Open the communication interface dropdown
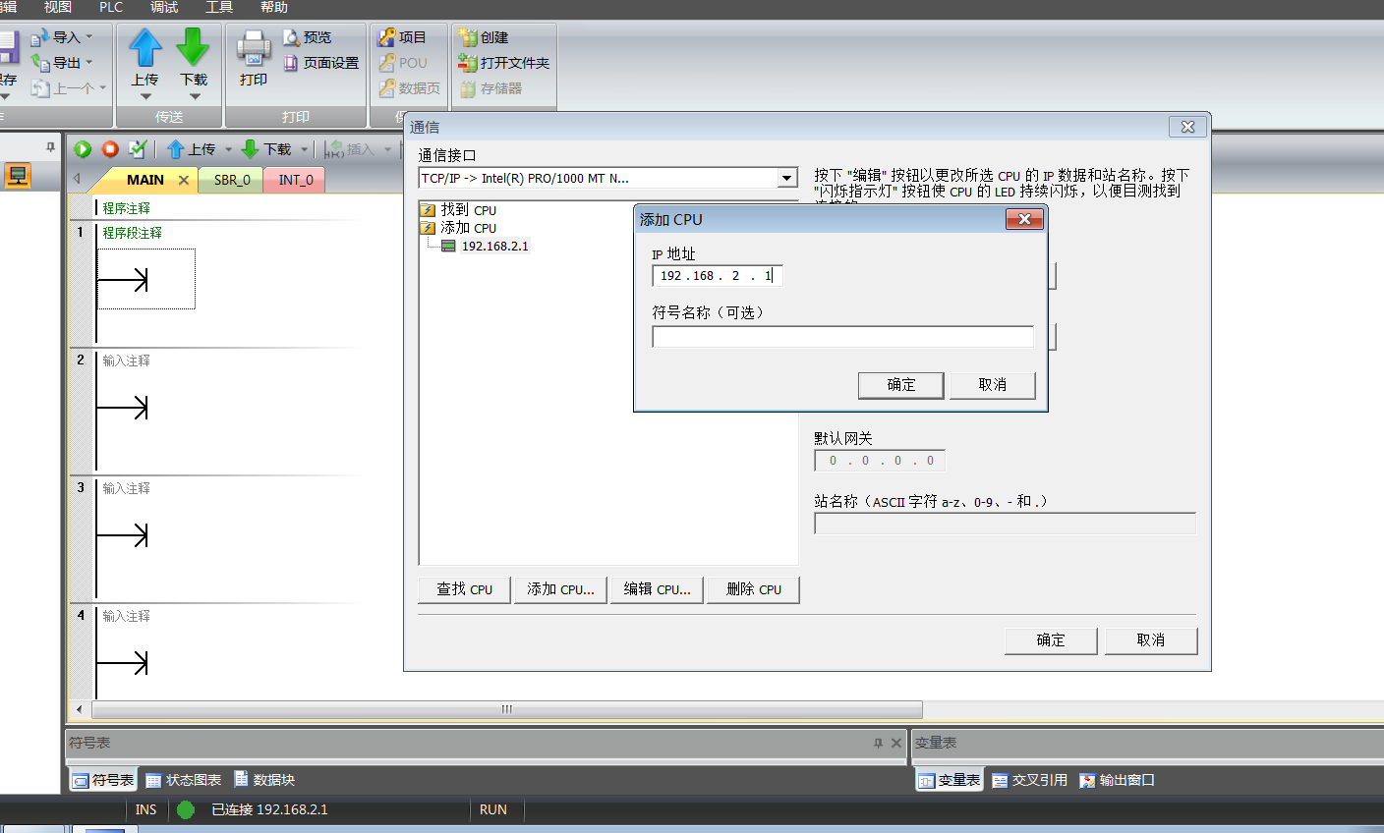The width and height of the screenshot is (1384, 833). 786,179
